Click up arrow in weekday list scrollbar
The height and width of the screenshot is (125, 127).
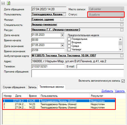tap(120, 39)
